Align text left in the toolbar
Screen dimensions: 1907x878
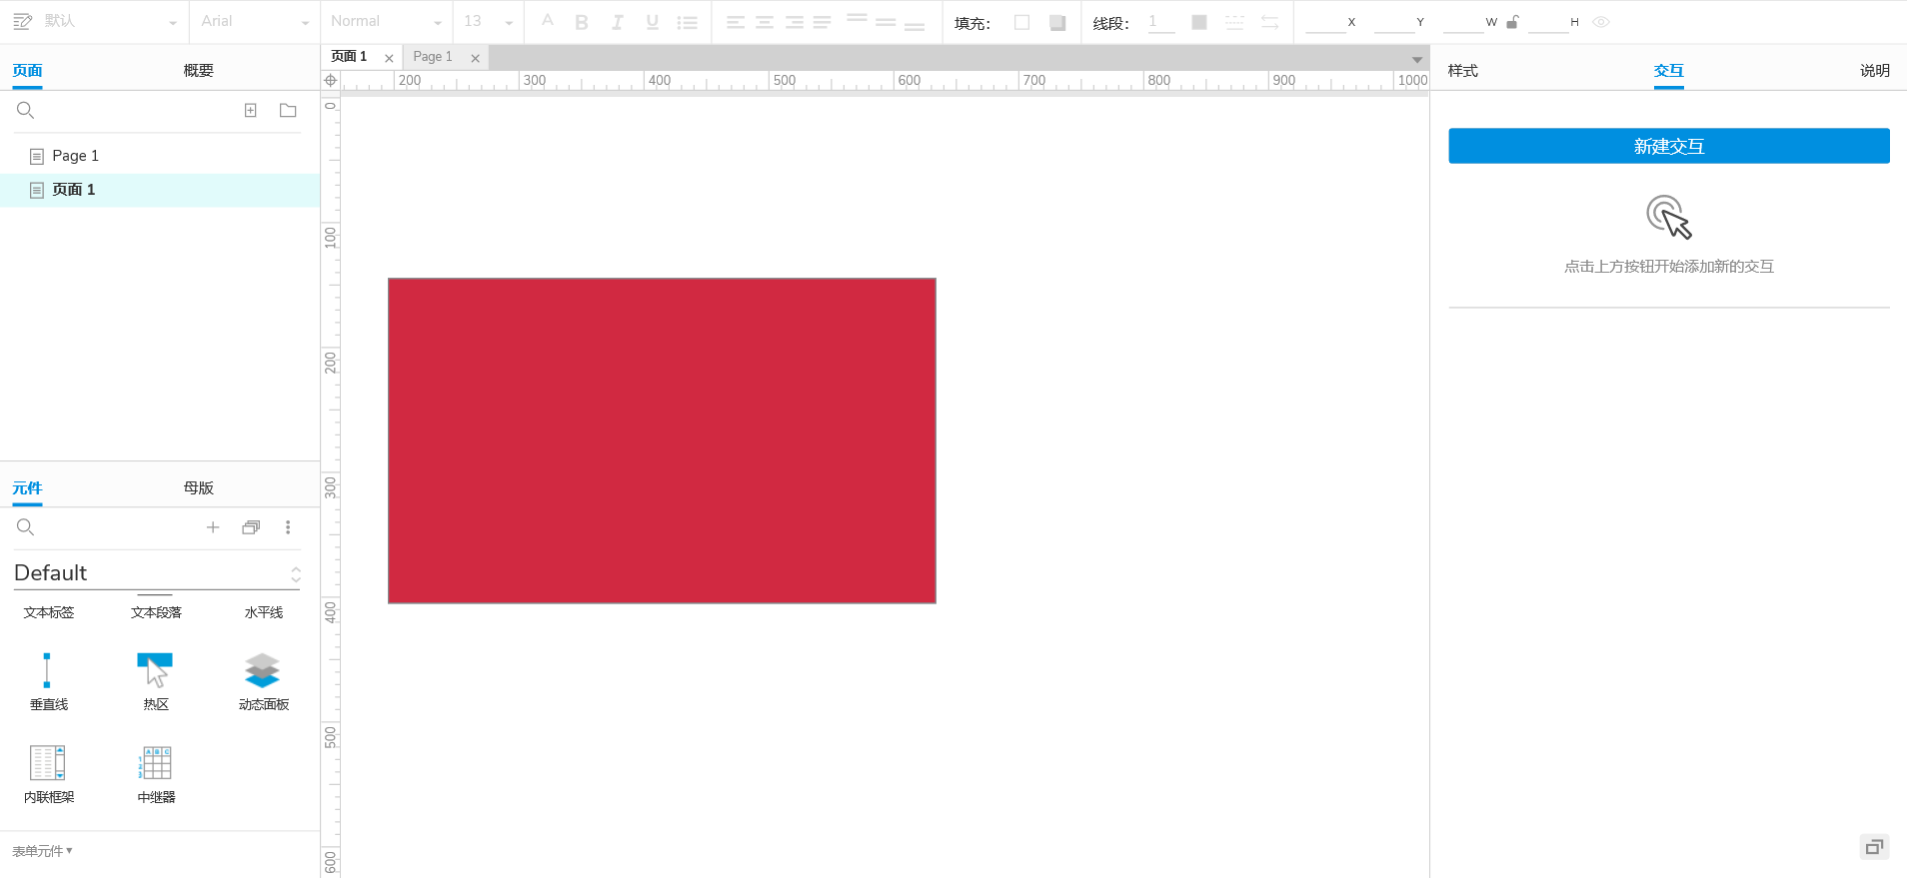point(736,22)
